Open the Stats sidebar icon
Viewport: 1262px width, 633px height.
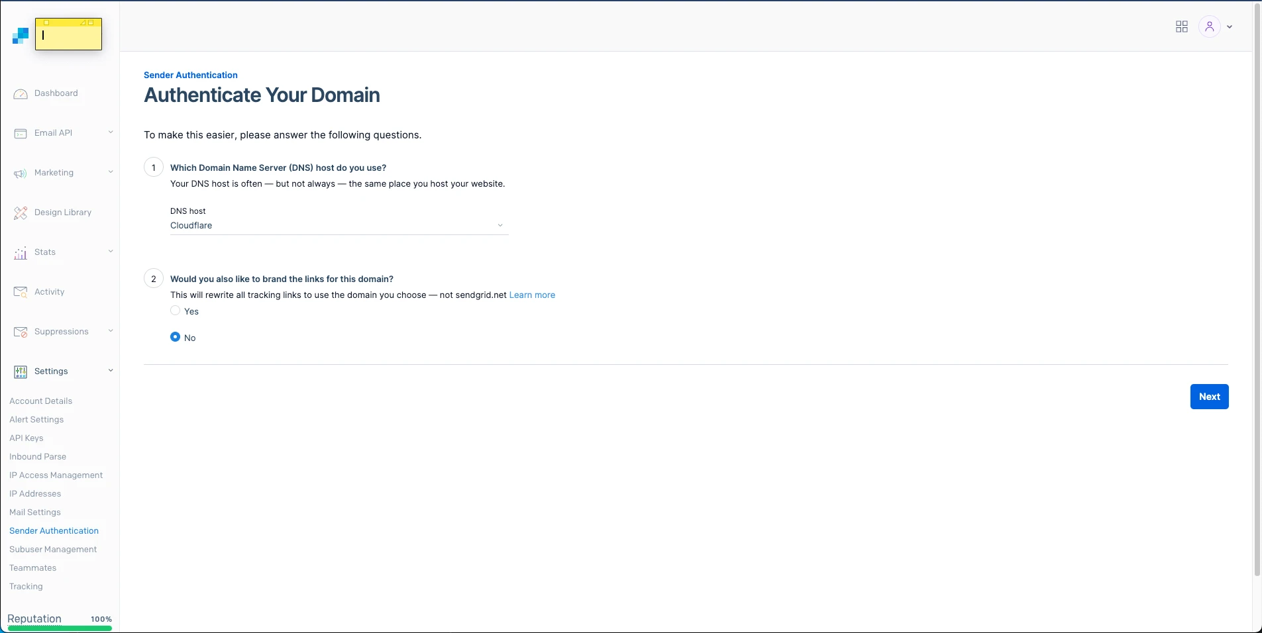tap(21, 252)
